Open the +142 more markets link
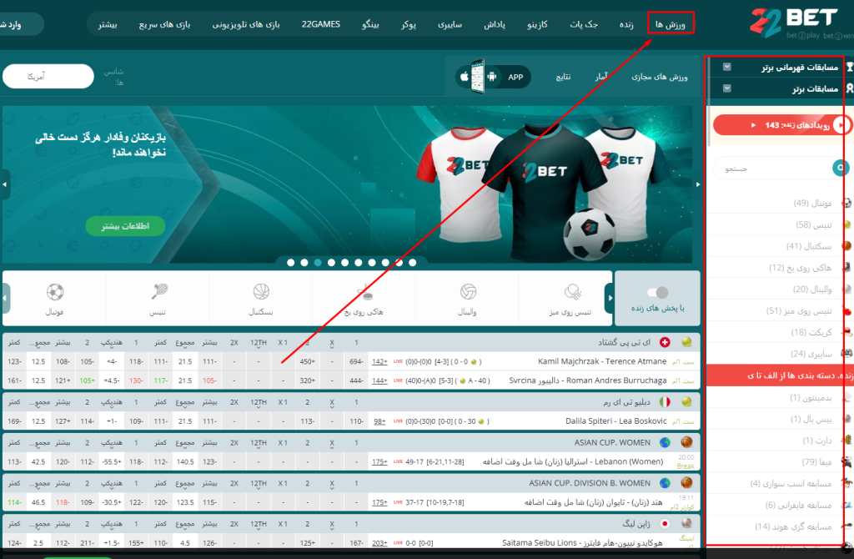The height and width of the screenshot is (559, 854). [x=379, y=361]
